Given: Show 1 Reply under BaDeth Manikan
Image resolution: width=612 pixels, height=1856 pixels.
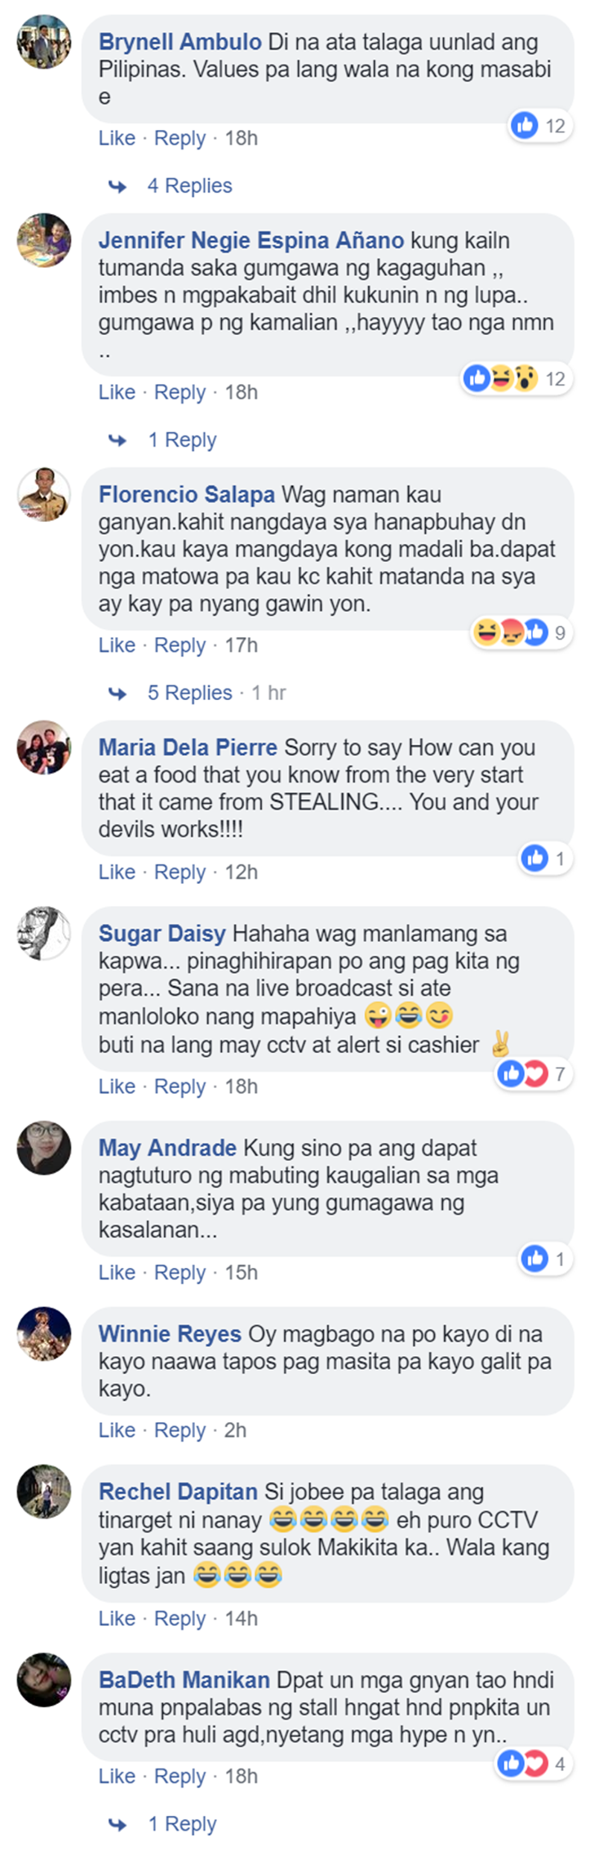Looking at the screenshot, I should click(x=182, y=1824).
